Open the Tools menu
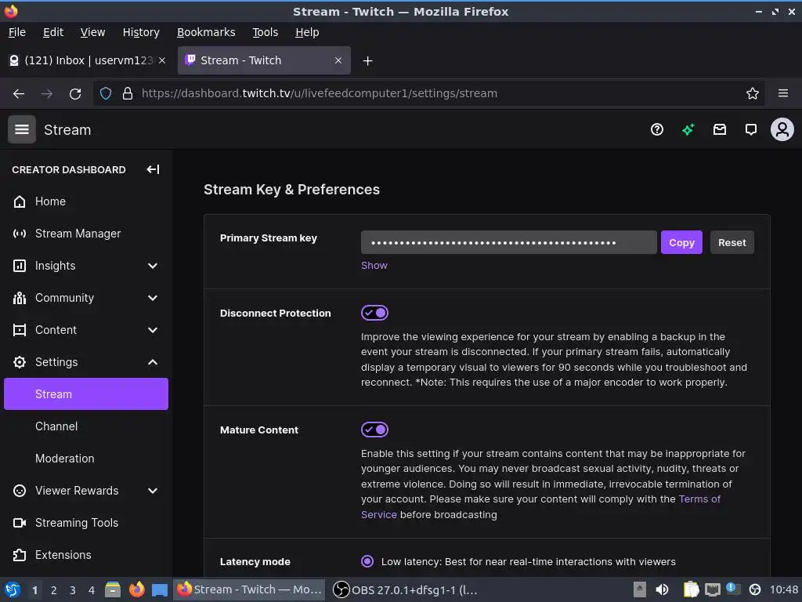Screen dimensions: 802x602 [x=265, y=32]
